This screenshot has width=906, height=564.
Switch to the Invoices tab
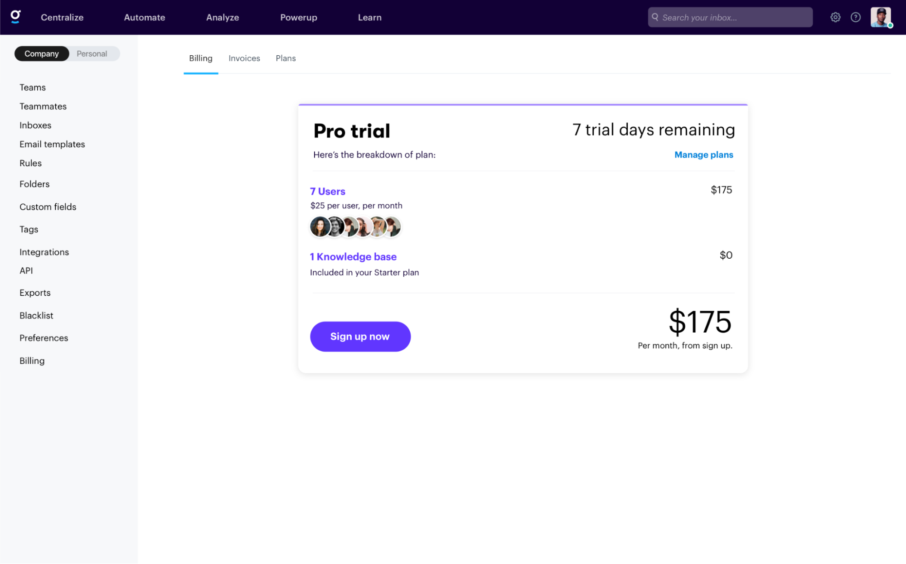point(244,58)
